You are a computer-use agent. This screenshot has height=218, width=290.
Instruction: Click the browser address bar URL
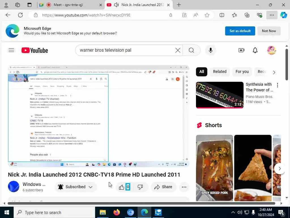[x=86, y=15]
